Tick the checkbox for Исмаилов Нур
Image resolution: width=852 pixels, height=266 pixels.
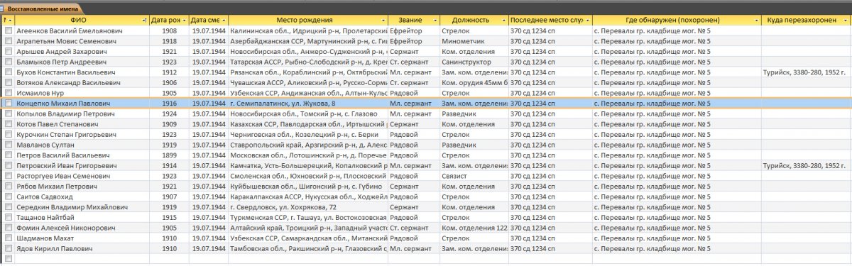tap(8, 93)
